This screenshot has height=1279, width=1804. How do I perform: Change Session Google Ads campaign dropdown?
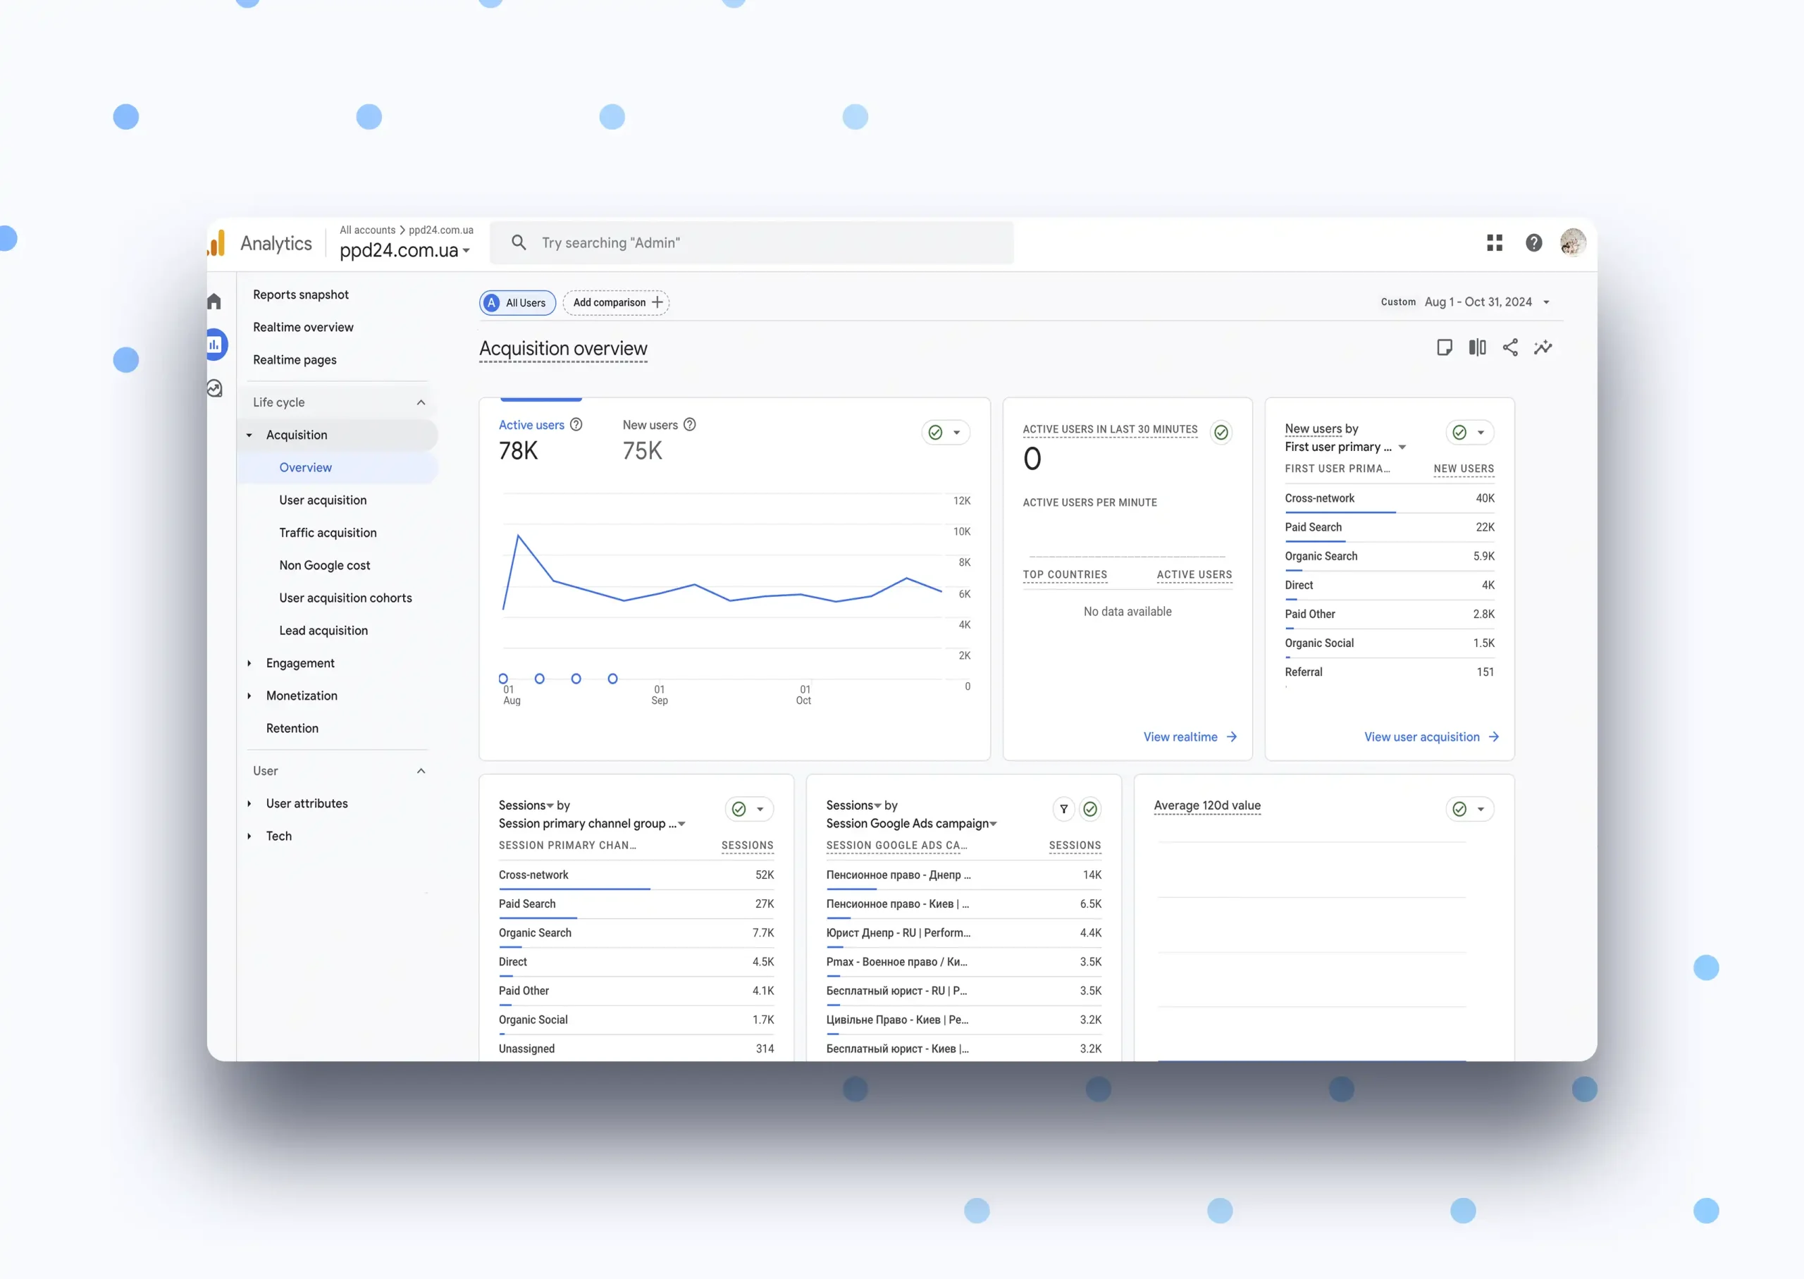pos(911,823)
